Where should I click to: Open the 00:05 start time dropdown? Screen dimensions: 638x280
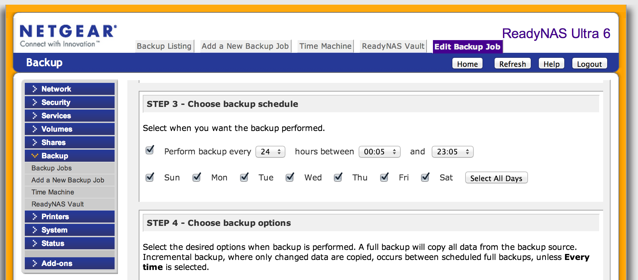[x=379, y=152]
